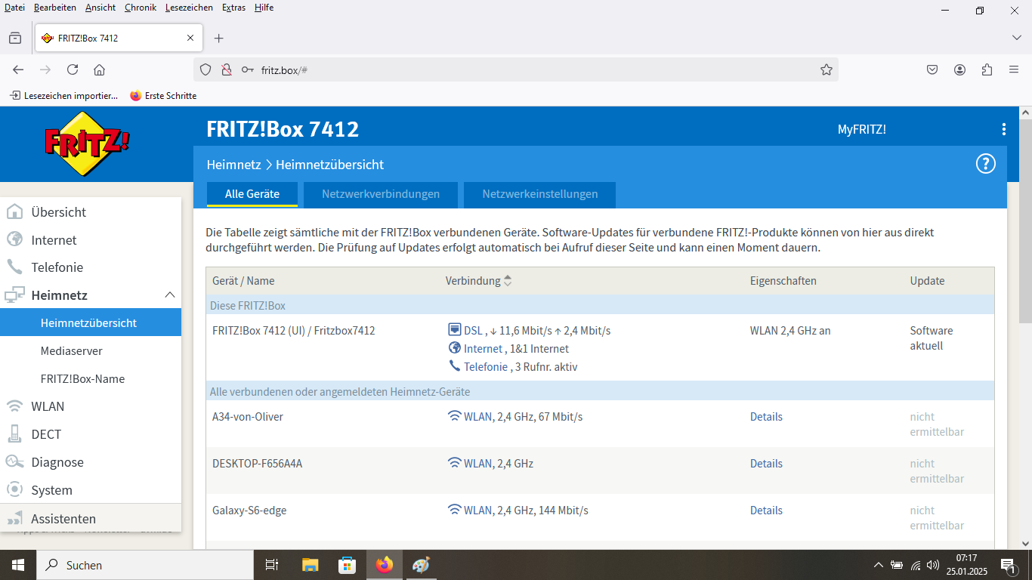This screenshot has width=1032, height=580.
Task: Show hidden system tray icons chevron
Action: (878, 565)
